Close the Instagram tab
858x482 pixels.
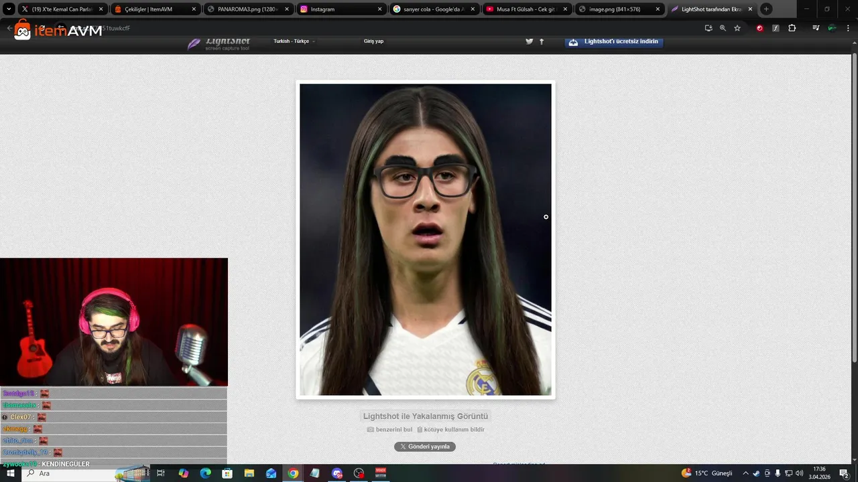coord(379,9)
